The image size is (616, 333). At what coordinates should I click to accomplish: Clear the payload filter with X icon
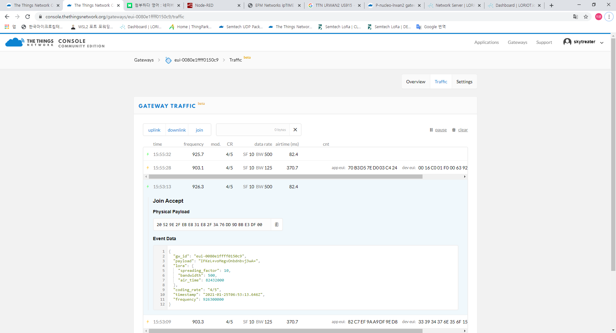click(295, 130)
